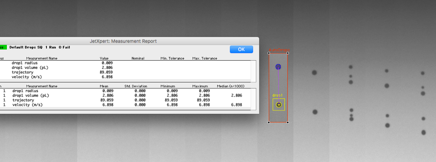The image size is (436, 162).
Task: Grab the top-left AutoDrops region handle
Action: 269,53
